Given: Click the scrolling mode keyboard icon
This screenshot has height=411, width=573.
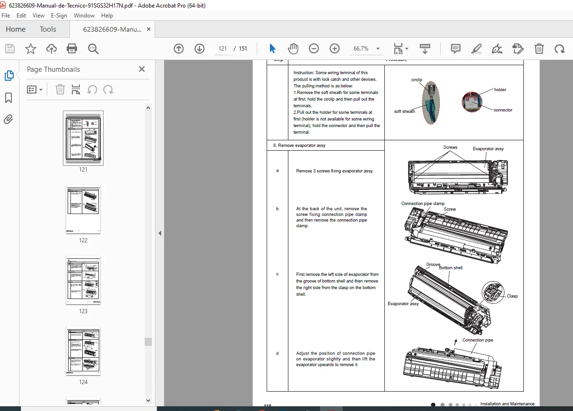Looking at the screenshot, I should pos(425,49).
